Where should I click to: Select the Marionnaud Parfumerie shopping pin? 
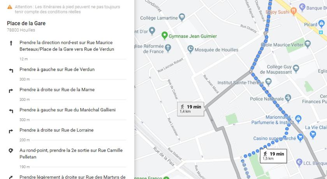click(298, 119)
